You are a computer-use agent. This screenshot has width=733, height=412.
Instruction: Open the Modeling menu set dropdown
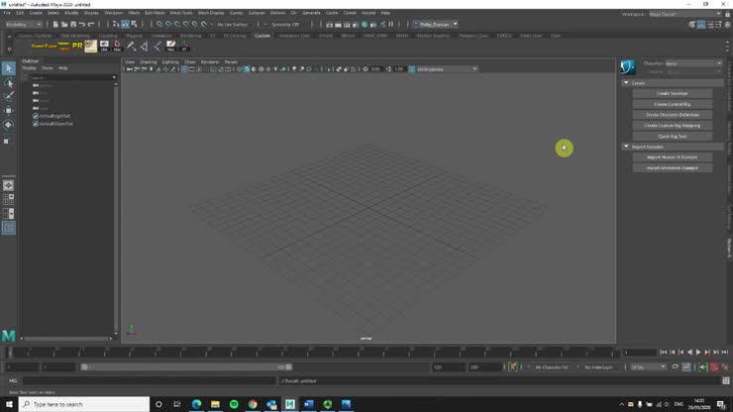tap(23, 24)
